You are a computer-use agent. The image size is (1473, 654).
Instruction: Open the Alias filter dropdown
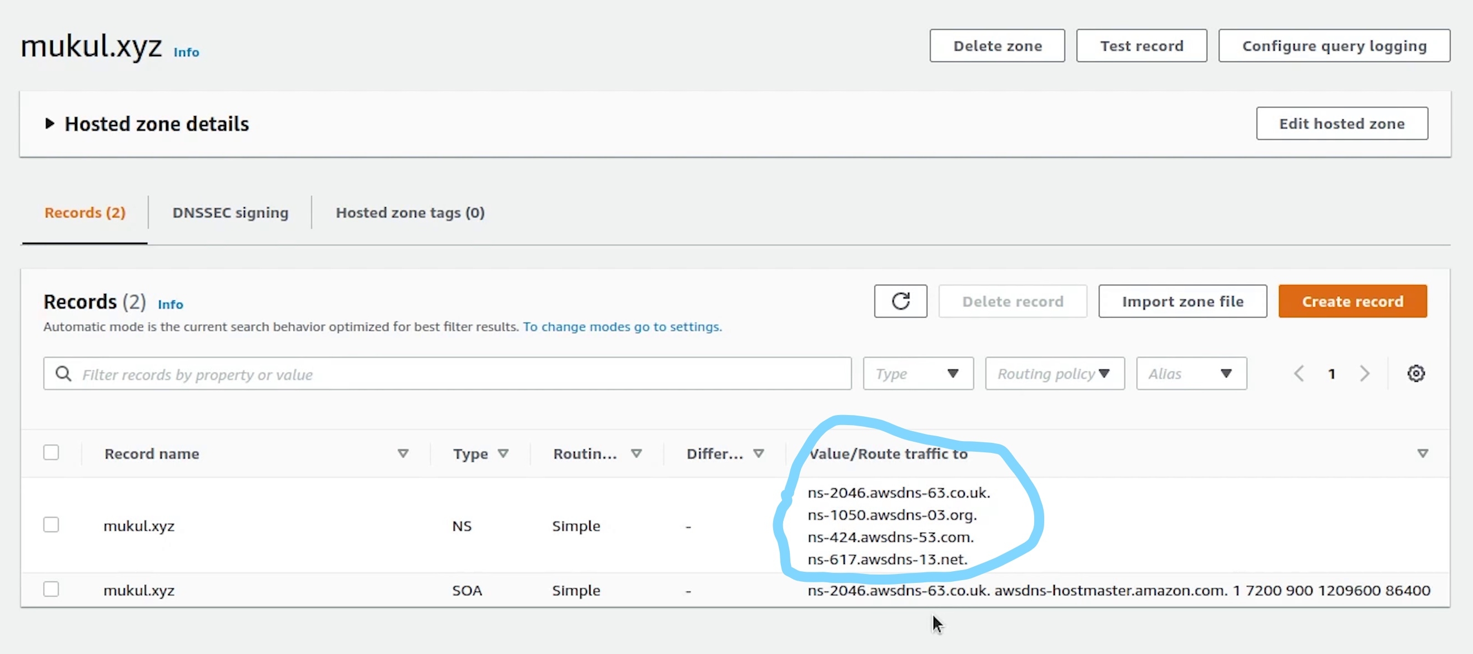click(1190, 373)
